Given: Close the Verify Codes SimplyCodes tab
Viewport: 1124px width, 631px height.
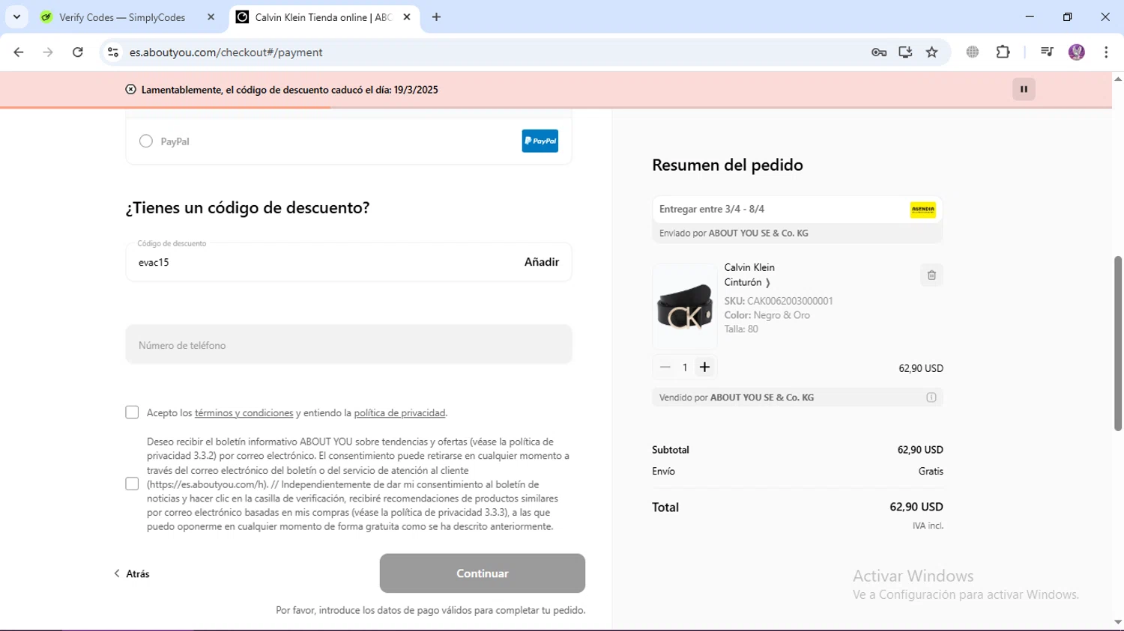Looking at the screenshot, I should point(211,17).
